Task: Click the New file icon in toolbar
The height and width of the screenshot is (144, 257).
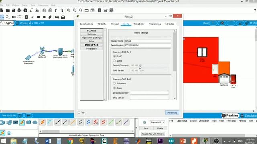Action: pyautogui.click(x=2, y=11)
